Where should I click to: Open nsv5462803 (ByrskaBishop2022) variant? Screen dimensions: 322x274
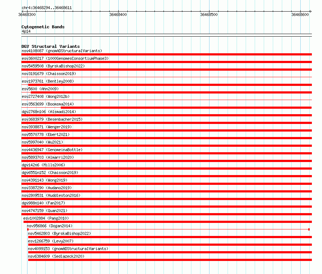[x=59, y=233]
